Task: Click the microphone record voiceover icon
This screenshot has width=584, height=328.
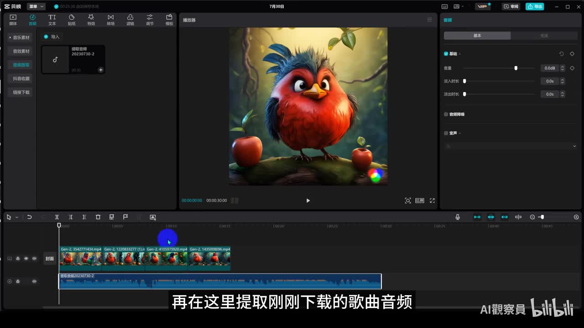Action: [x=458, y=217]
